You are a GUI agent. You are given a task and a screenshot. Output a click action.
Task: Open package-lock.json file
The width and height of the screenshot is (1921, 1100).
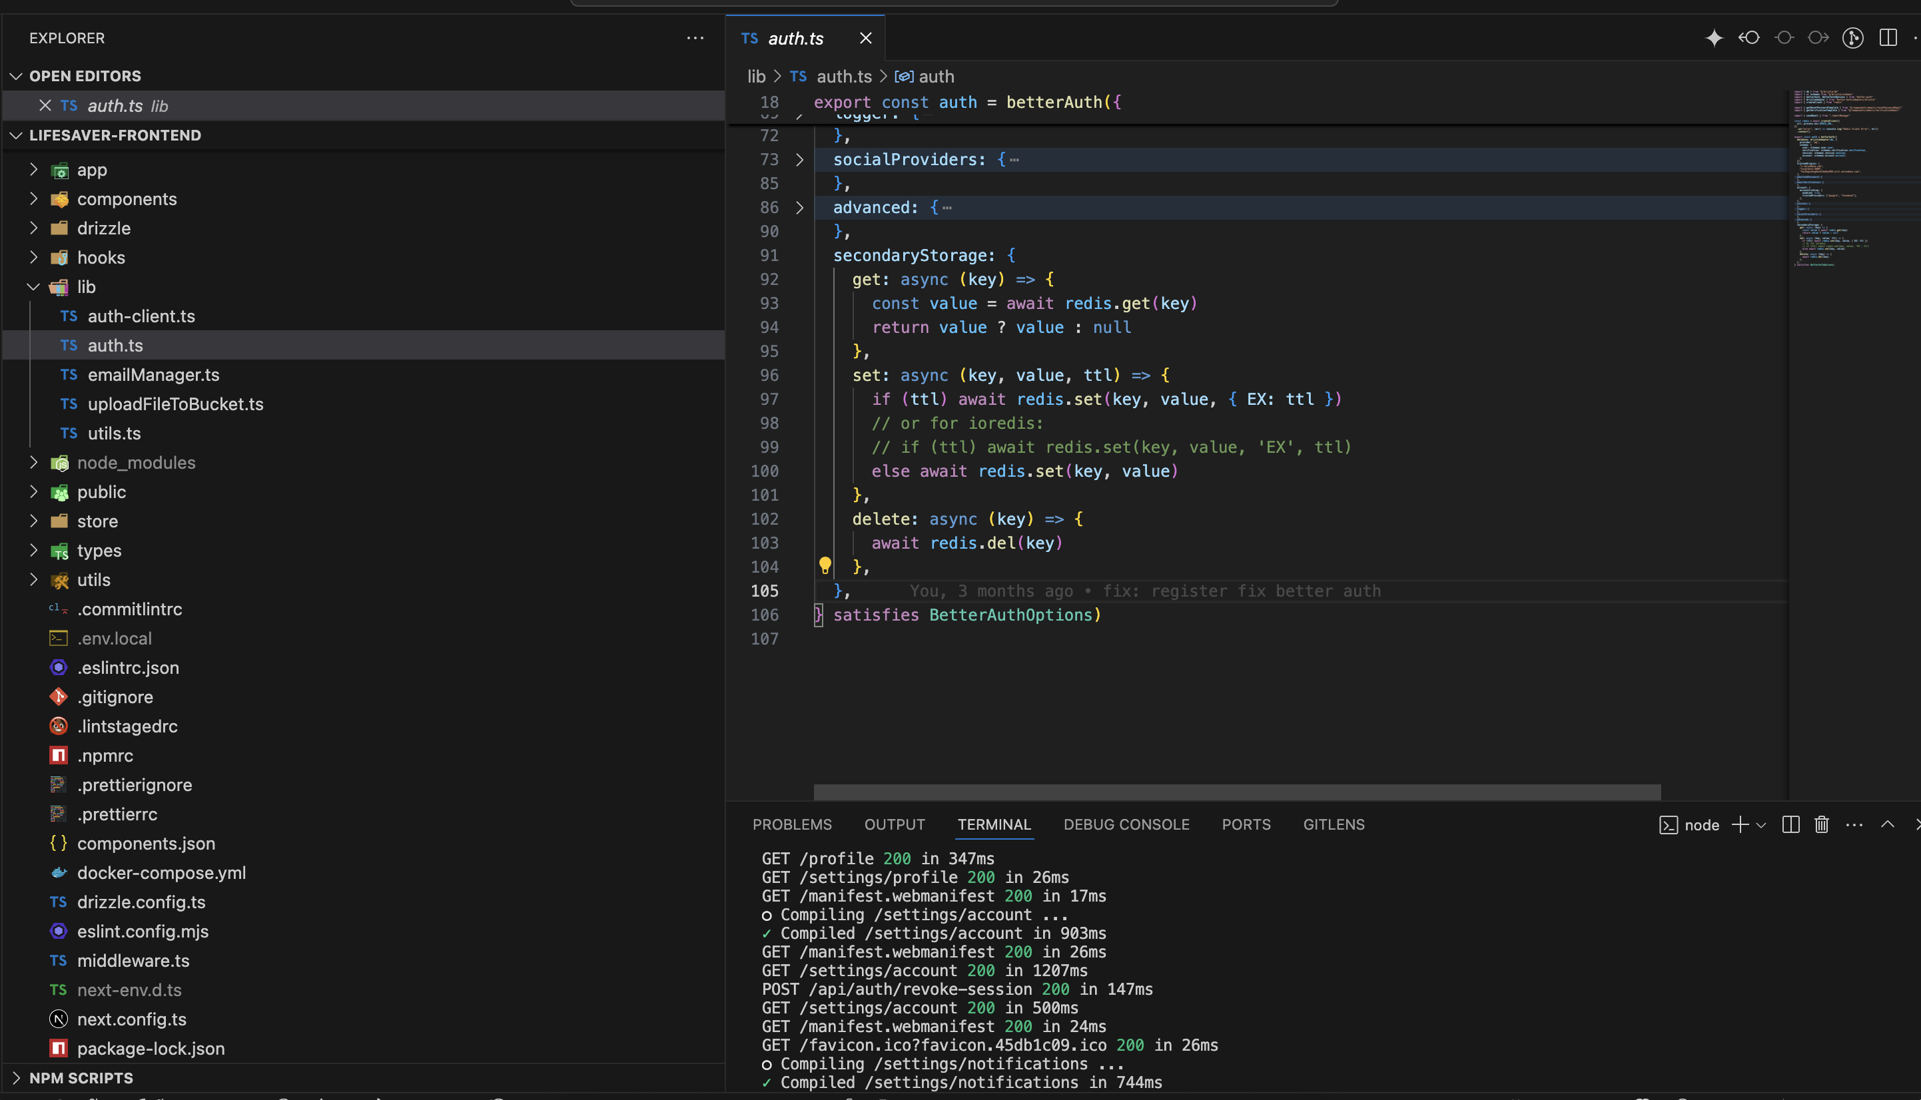pyautogui.click(x=363, y=1049)
